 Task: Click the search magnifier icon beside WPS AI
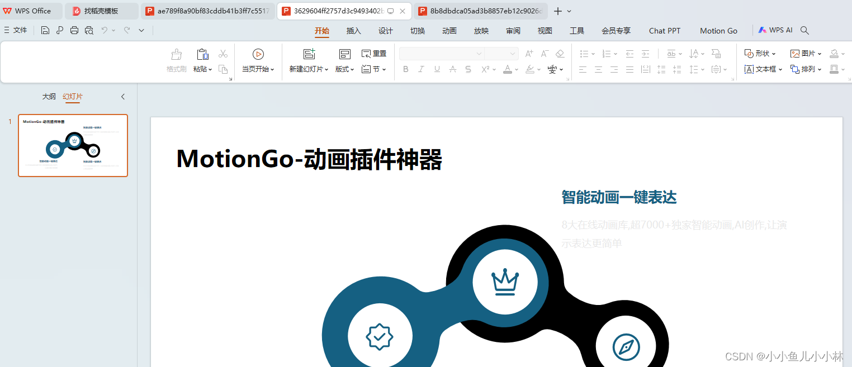pos(804,31)
